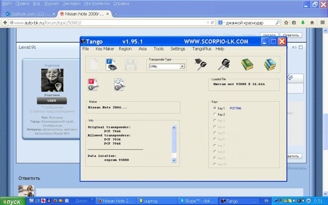Click the clock showing 0:51

tap(318, 201)
